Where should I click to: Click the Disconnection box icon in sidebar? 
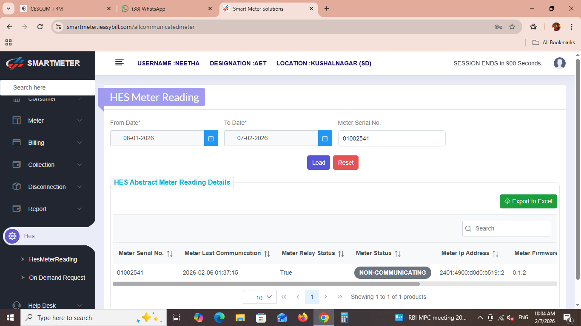tap(17, 187)
